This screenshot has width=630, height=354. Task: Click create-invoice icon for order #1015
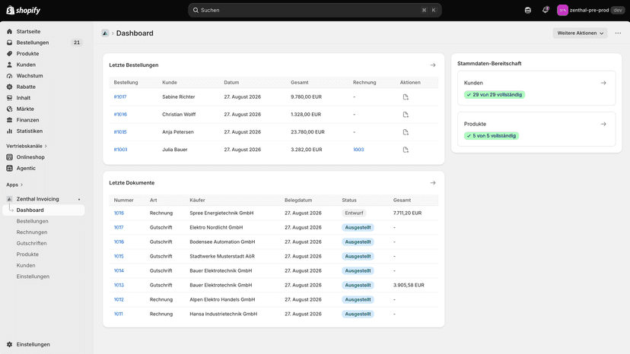(406, 132)
